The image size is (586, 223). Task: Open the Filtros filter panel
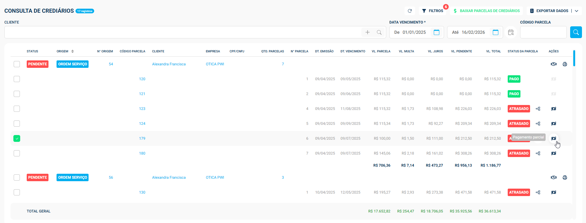tap(433, 11)
